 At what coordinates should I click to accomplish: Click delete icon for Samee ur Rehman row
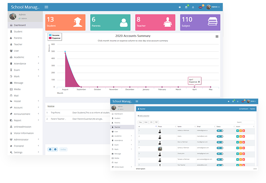point(244,148)
